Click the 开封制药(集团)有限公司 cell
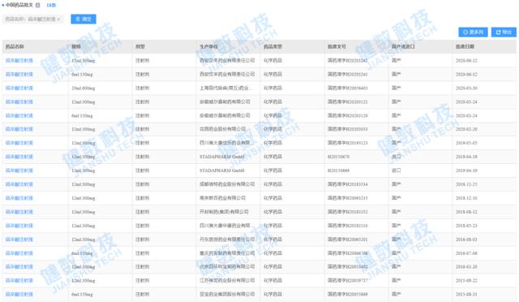The width and height of the screenshot is (519, 302). pos(224,212)
